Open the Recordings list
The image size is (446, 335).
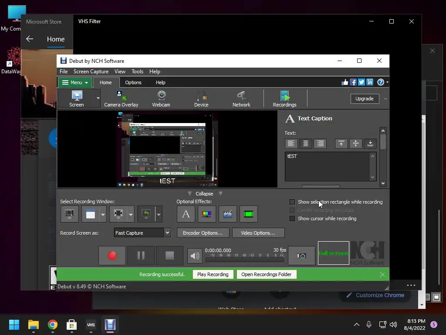(x=284, y=99)
